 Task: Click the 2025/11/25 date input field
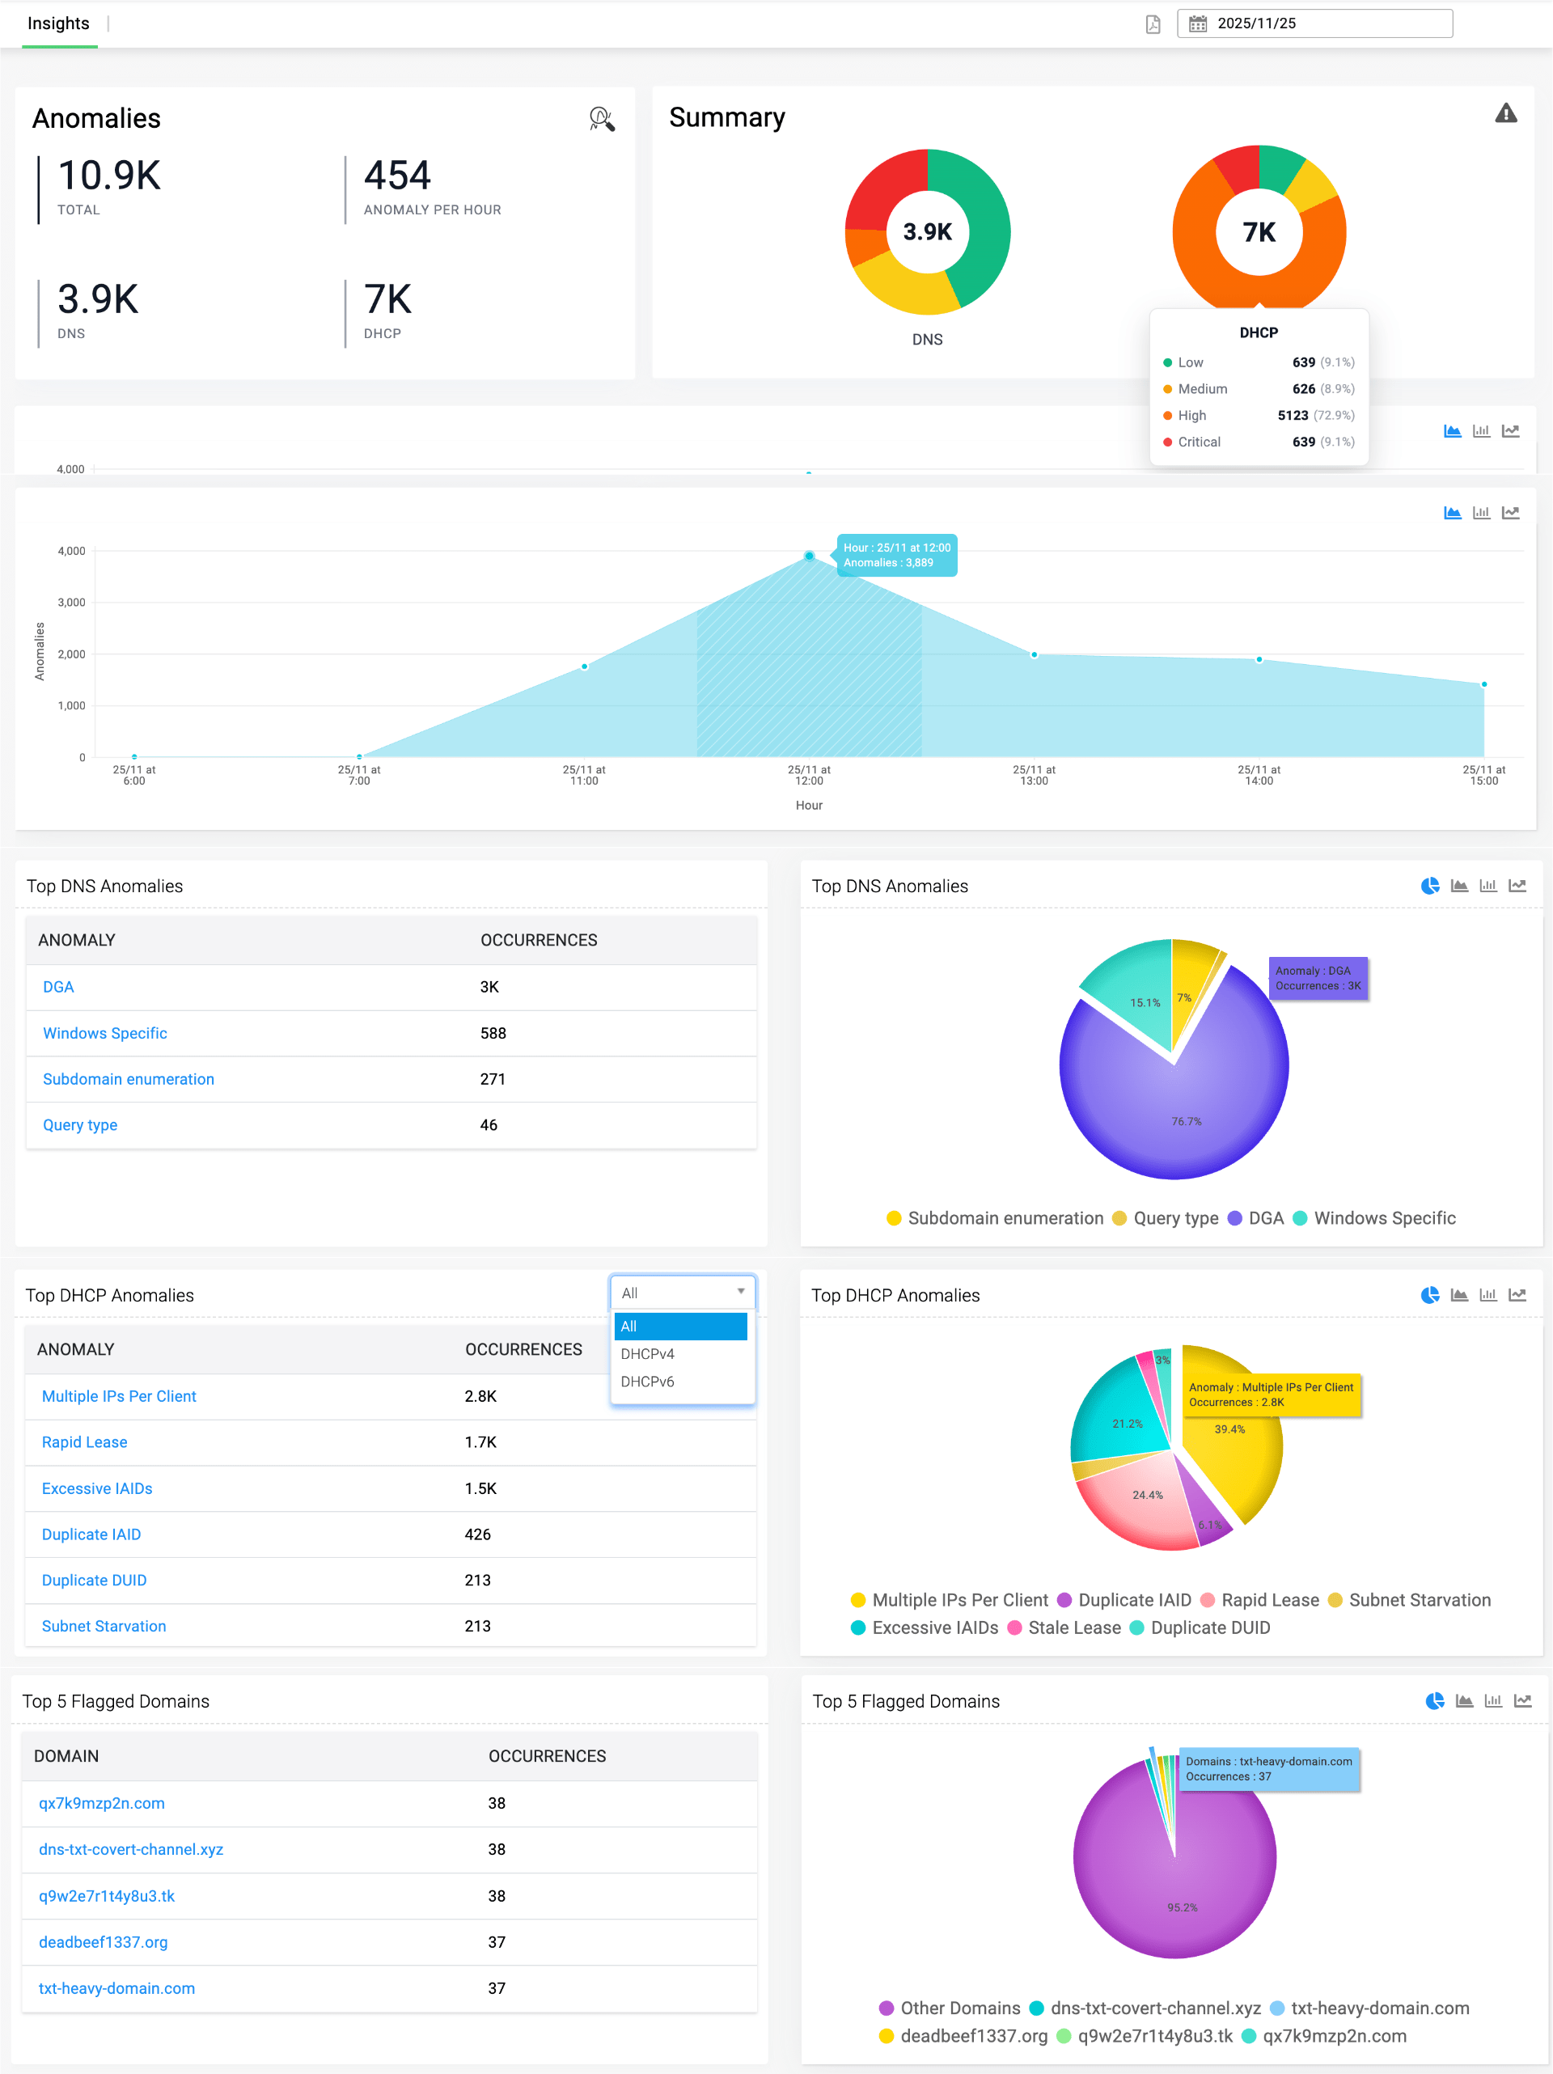[1313, 23]
